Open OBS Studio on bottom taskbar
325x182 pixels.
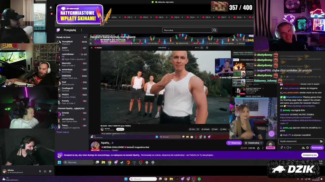coord(193,179)
